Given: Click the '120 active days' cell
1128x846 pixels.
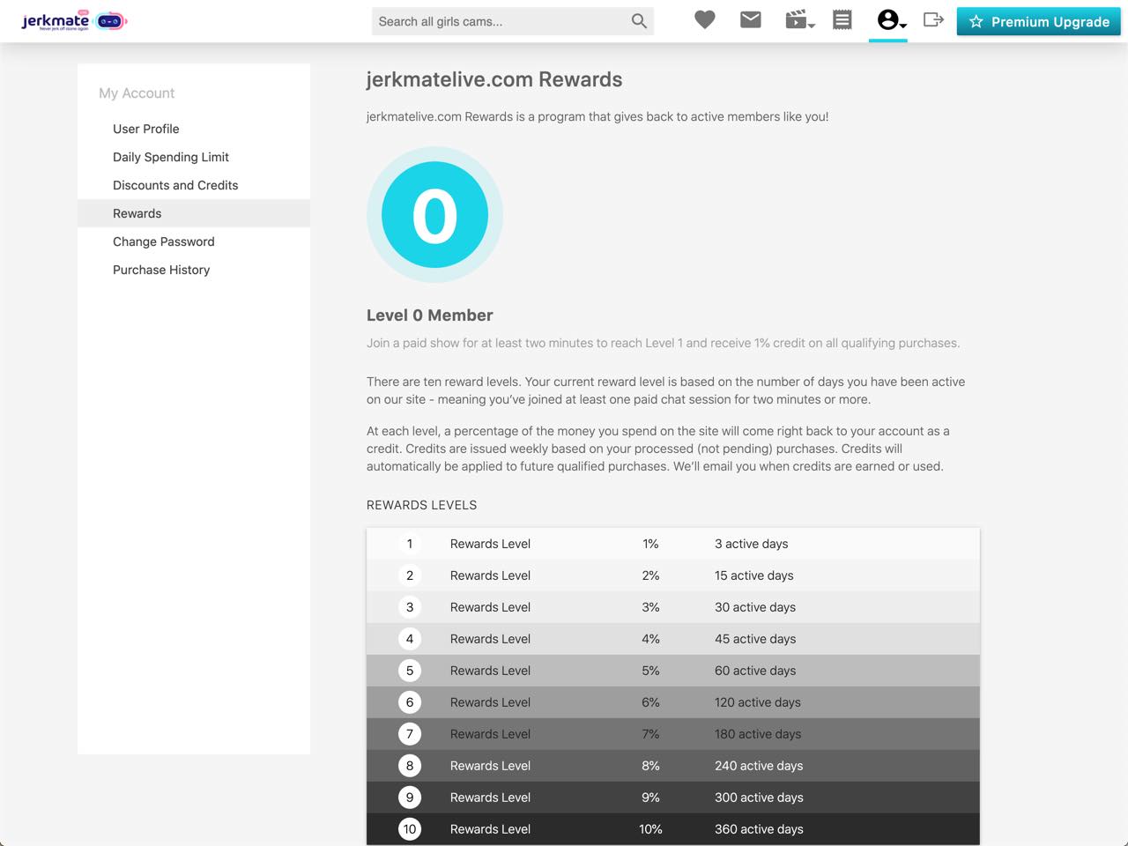Looking at the screenshot, I should click(x=758, y=702).
